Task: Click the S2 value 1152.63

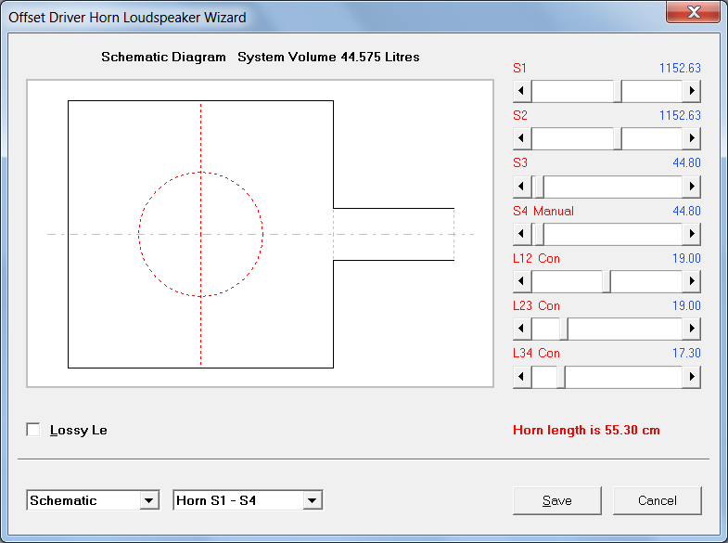Action: coord(680,116)
